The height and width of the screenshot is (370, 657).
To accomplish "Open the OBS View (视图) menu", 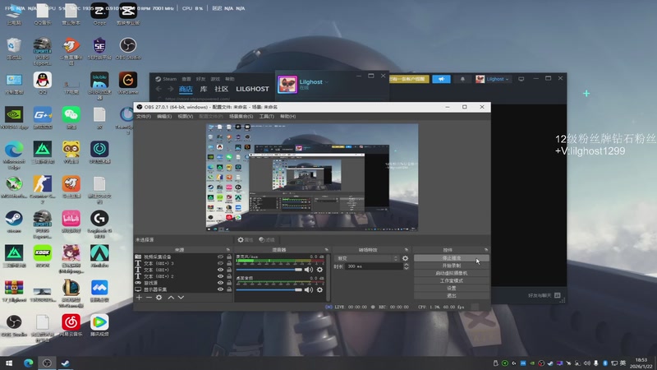I will coord(186,116).
